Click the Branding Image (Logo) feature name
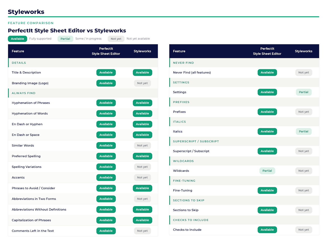The image size is (327, 244). click(30, 83)
